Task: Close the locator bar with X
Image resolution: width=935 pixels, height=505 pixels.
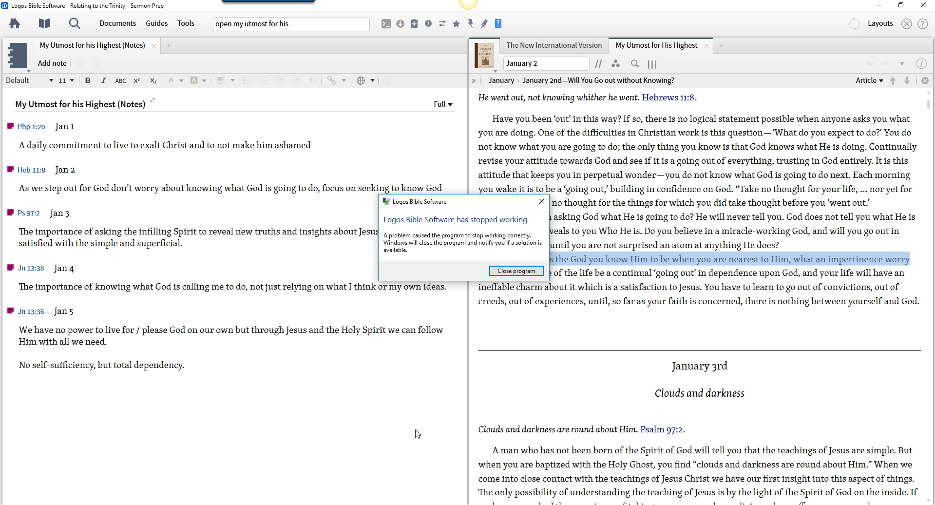Action: pos(925,80)
